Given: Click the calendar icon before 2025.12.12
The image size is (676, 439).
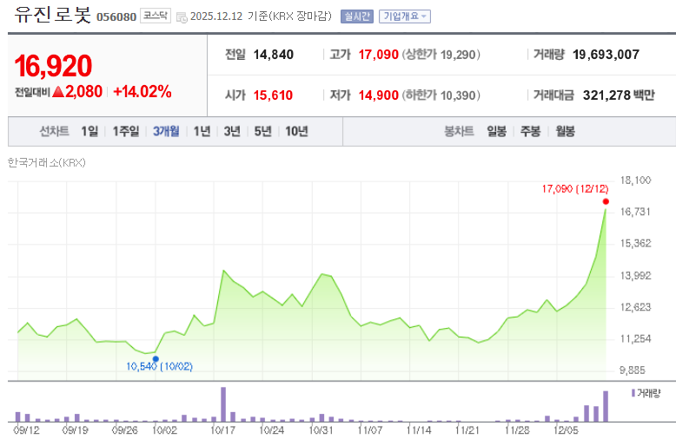Looking at the screenshot, I should point(182,17).
